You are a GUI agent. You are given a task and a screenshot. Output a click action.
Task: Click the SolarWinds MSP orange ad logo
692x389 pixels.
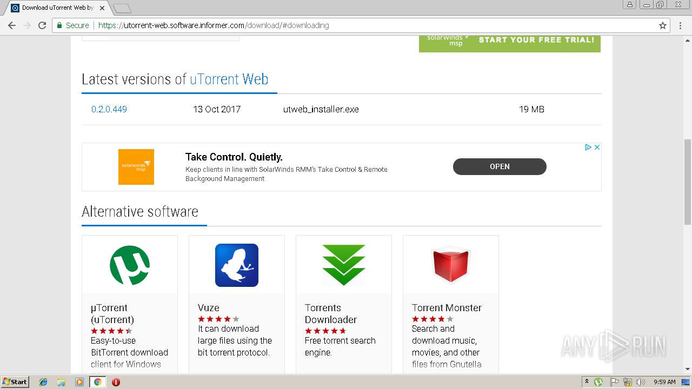coord(136,167)
